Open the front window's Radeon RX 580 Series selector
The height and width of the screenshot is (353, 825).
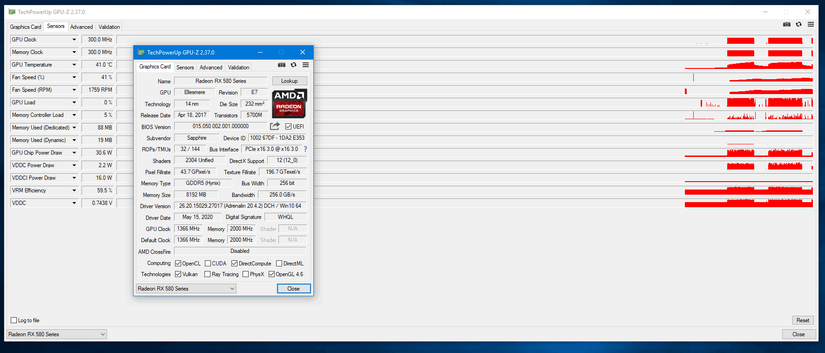(x=186, y=289)
